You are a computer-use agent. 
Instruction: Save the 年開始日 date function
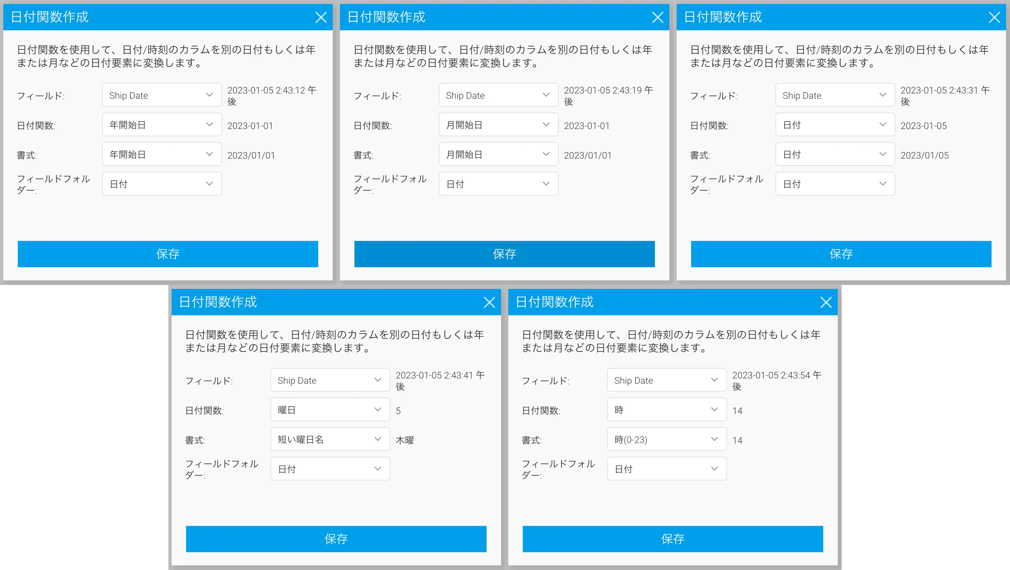pyautogui.click(x=168, y=254)
